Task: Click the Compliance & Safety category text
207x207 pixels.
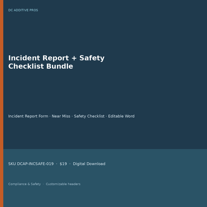Action: 24,184
